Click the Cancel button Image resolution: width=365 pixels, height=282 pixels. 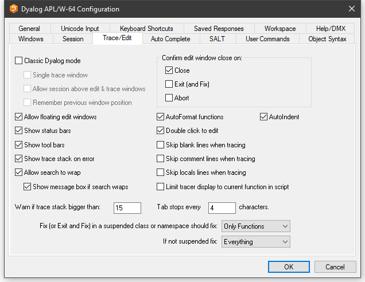[335, 267]
